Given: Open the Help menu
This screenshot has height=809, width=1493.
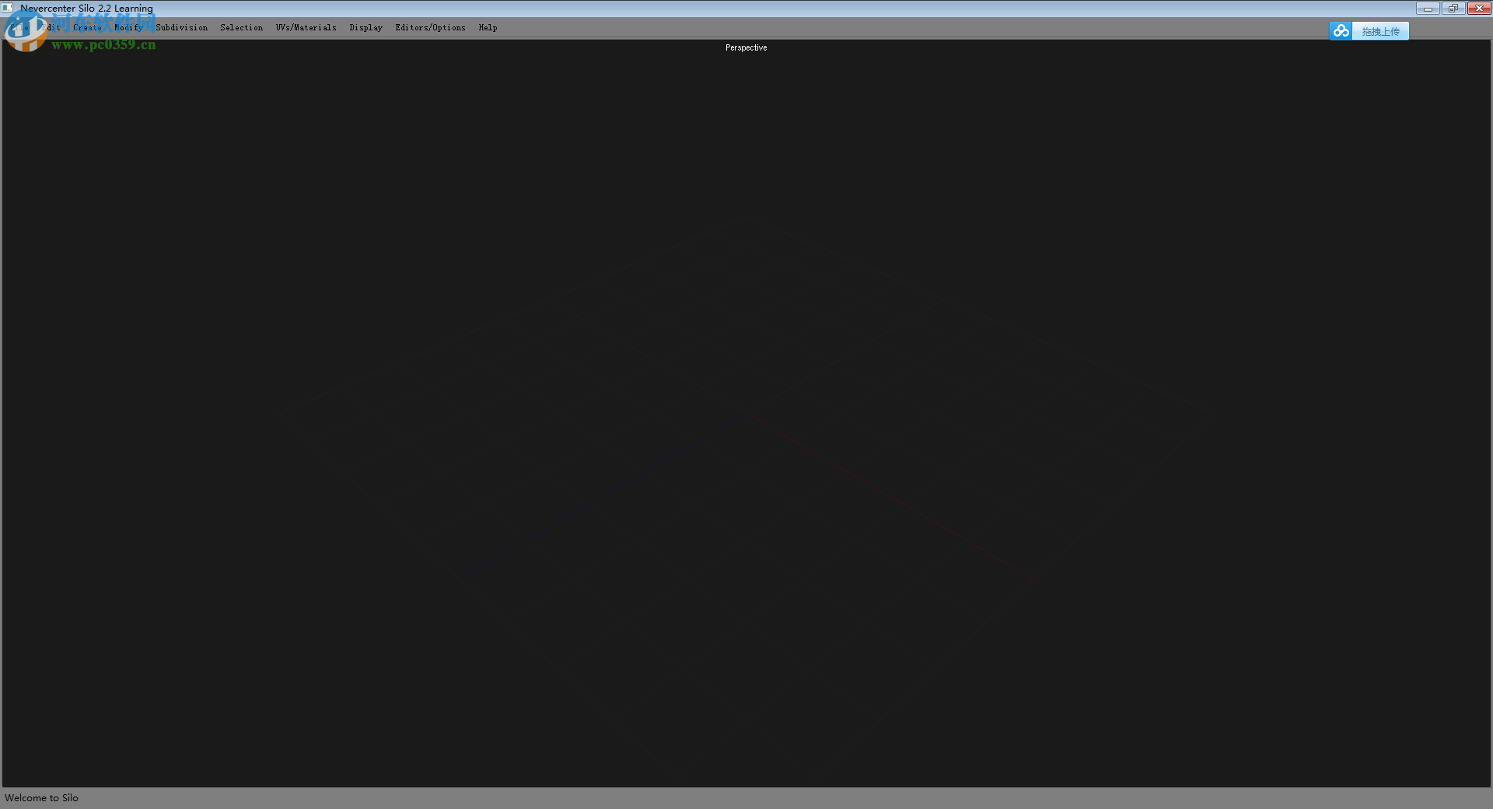Looking at the screenshot, I should point(488,27).
